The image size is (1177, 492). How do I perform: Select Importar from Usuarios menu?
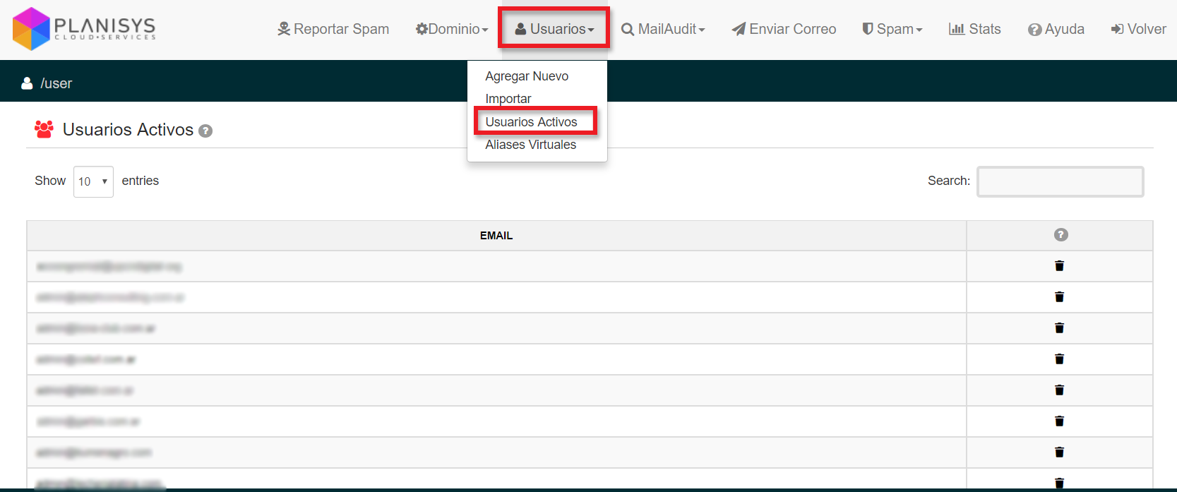point(508,99)
